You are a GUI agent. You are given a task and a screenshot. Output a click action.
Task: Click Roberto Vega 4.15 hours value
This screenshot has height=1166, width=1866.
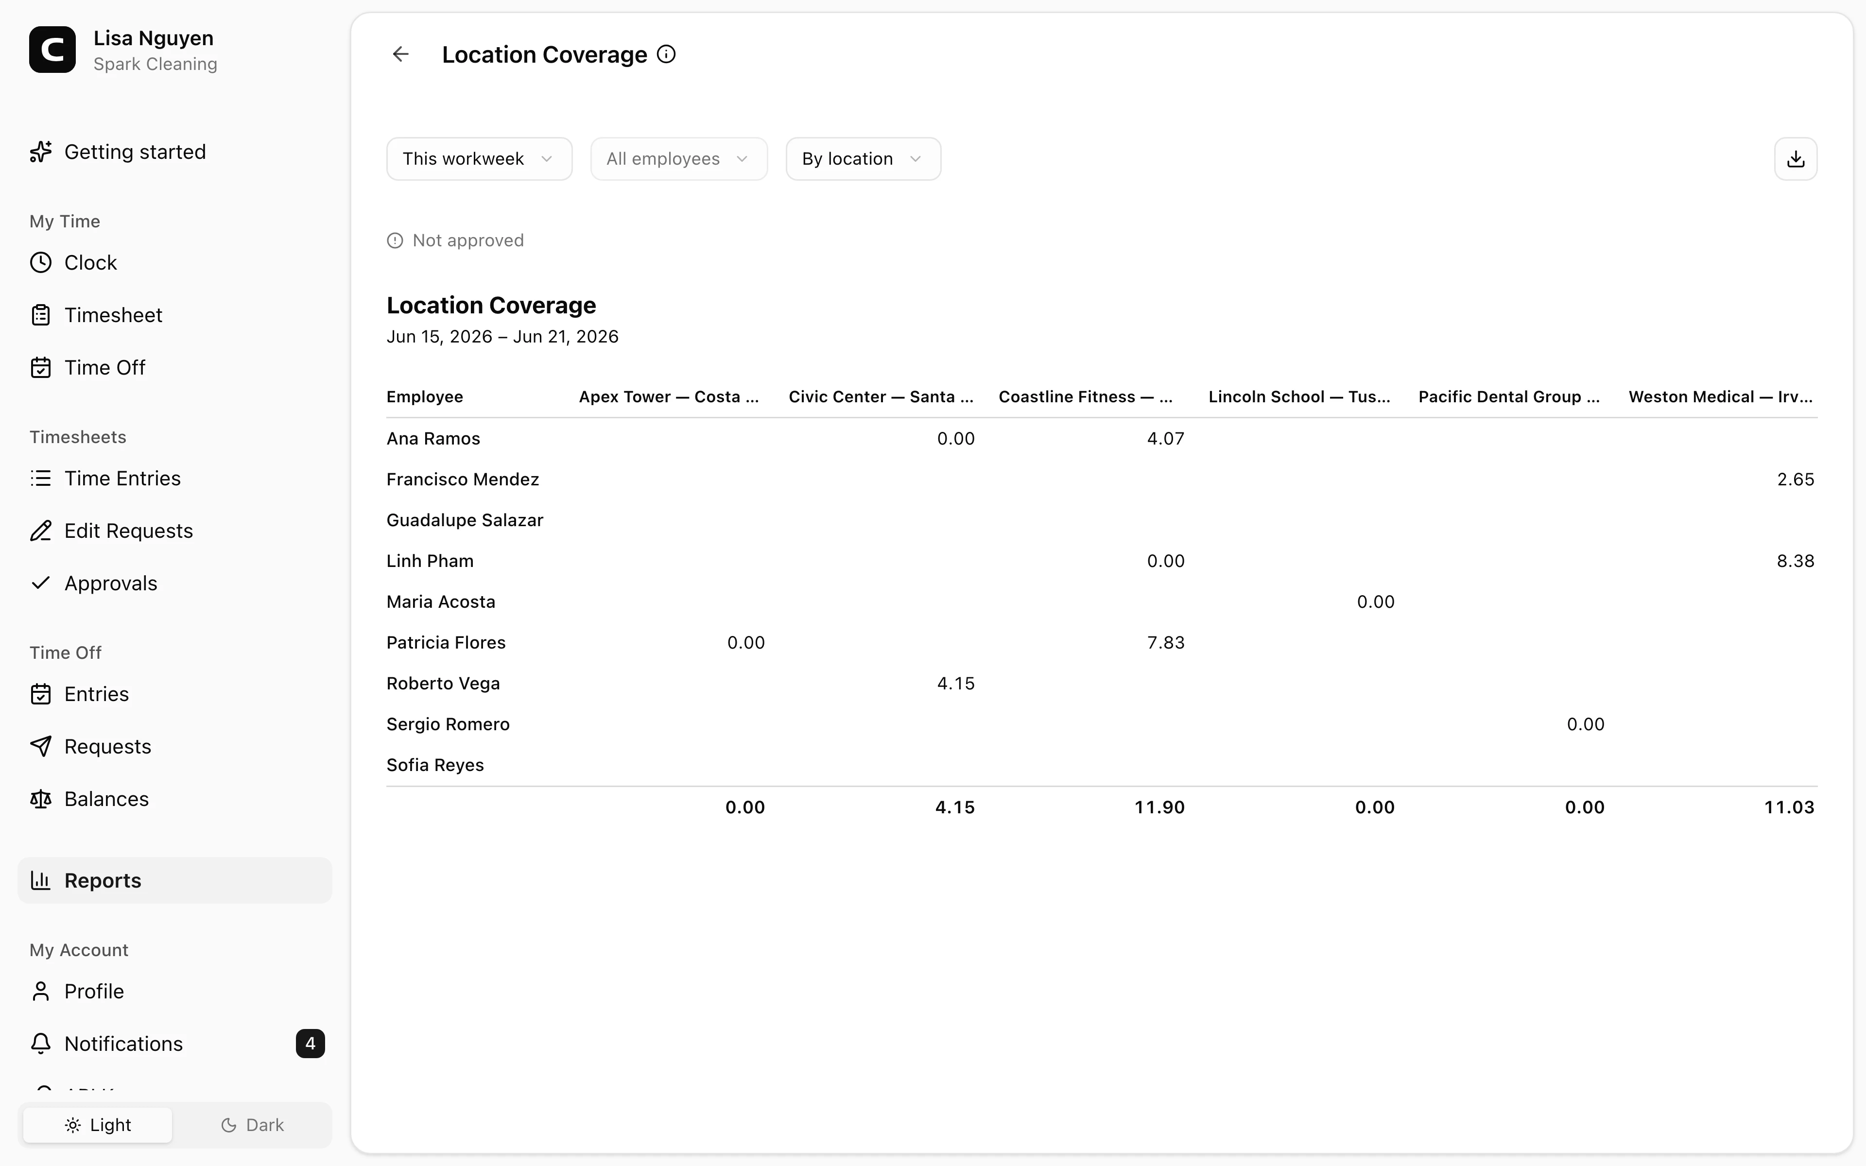click(x=955, y=684)
